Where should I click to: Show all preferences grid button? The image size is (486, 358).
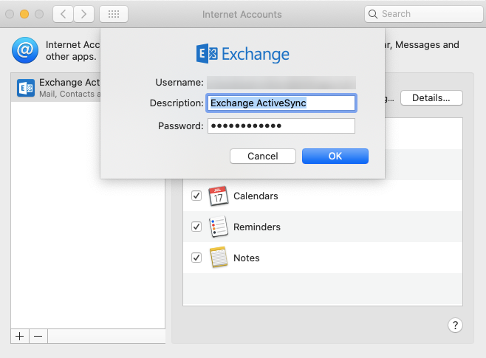pyautogui.click(x=114, y=14)
